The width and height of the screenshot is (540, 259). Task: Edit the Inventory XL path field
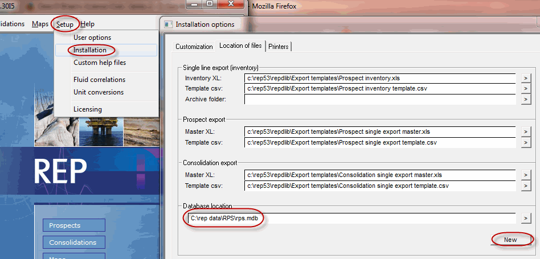pyautogui.click(x=380, y=78)
